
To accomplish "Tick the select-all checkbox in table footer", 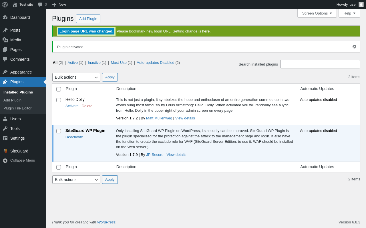I will click(x=59, y=167).
